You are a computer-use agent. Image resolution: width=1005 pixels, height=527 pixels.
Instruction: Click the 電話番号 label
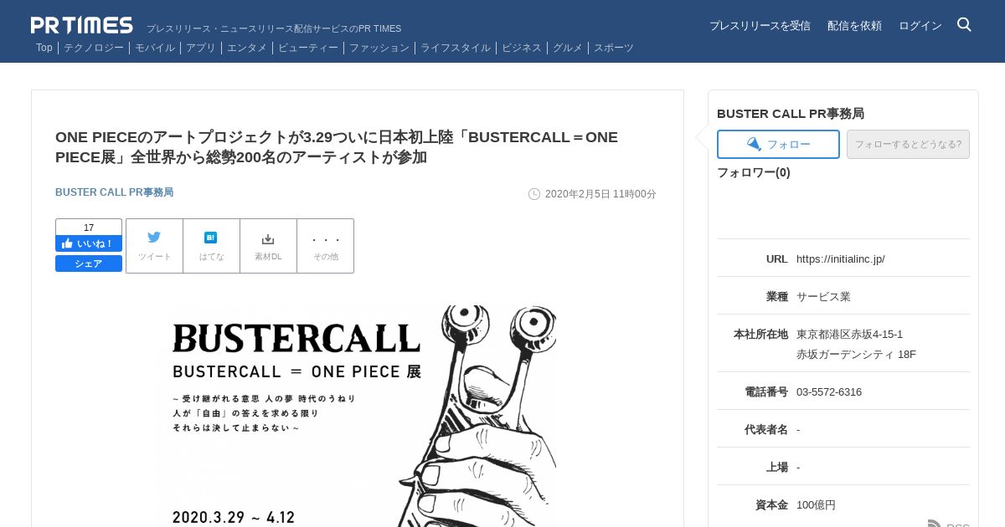tap(766, 391)
